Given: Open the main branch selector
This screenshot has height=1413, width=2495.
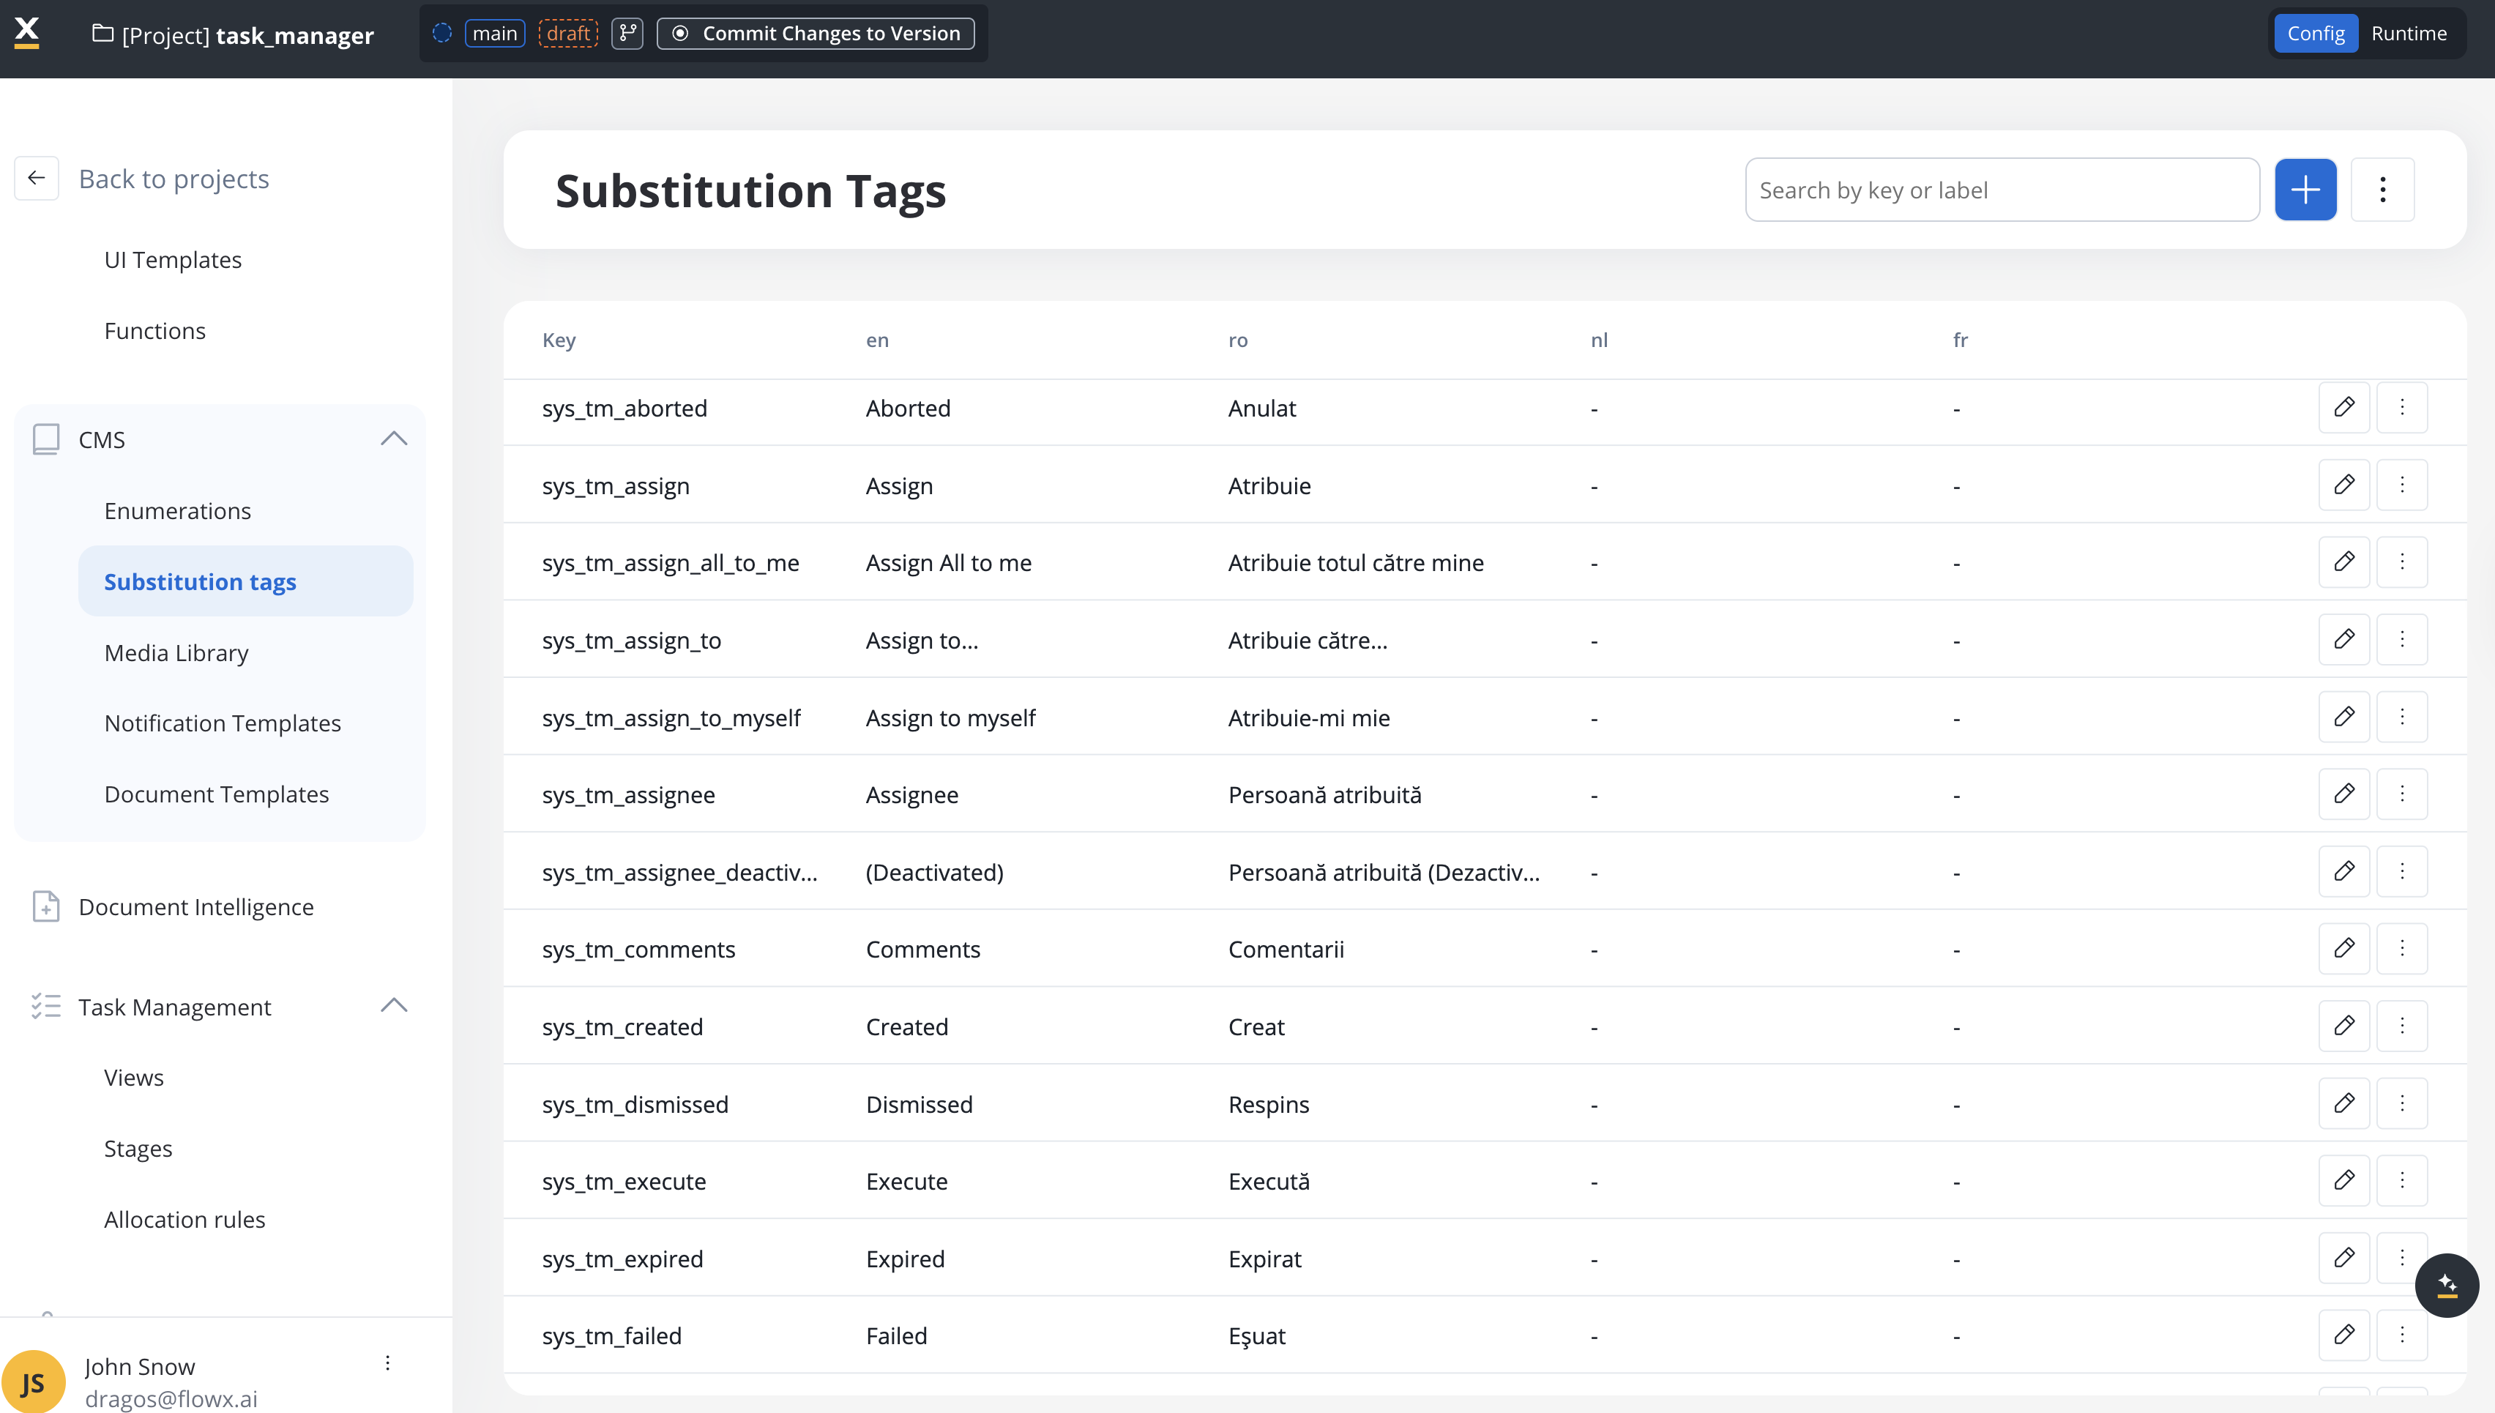Looking at the screenshot, I should tap(495, 33).
